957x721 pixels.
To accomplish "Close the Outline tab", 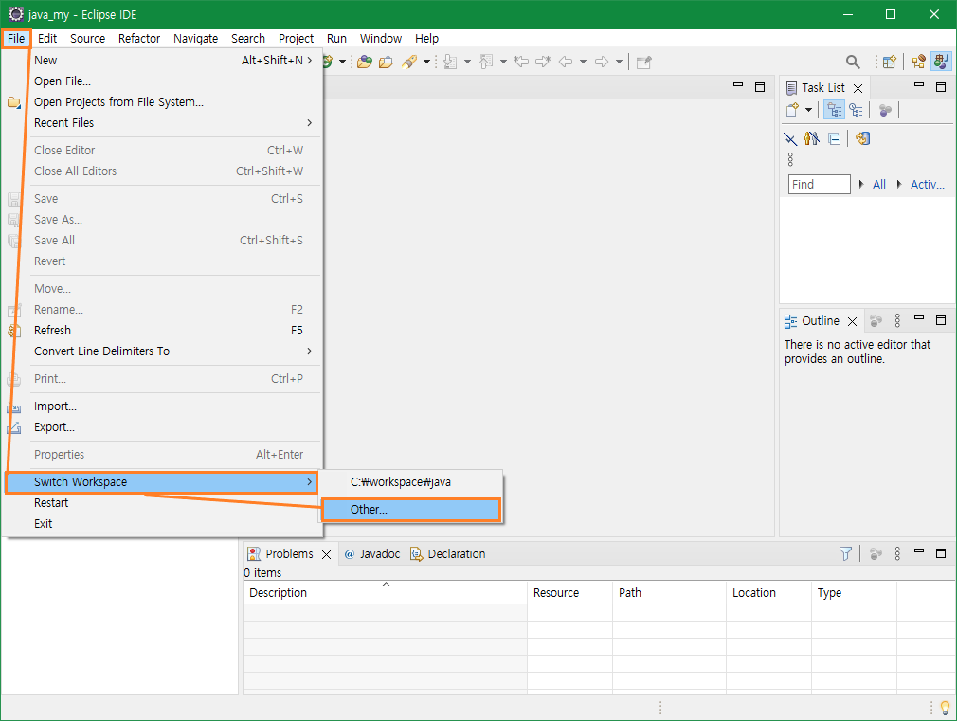I will pyautogui.click(x=853, y=322).
